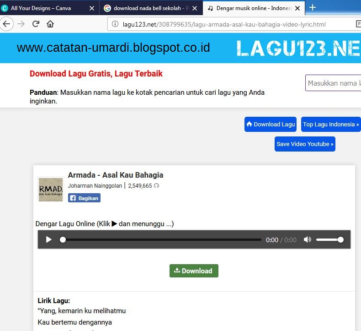Close the All Your Designs – Canva tab
This screenshot has width=361, height=331.
pyautogui.click(x=92, y=8)
